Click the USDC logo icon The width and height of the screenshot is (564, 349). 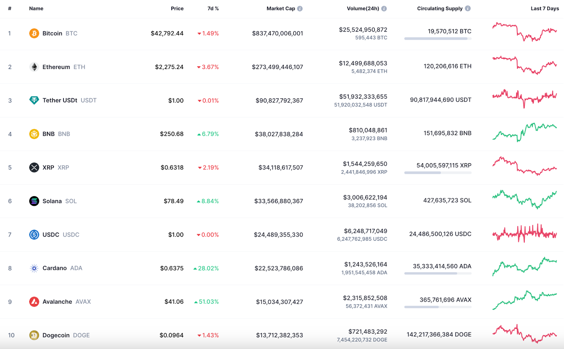[x=34, y=235]
